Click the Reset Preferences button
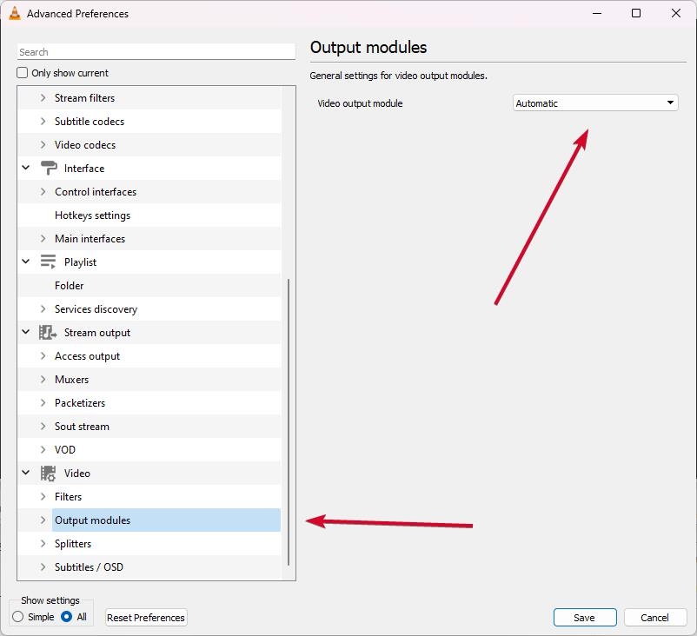 (x=146, y=618)
